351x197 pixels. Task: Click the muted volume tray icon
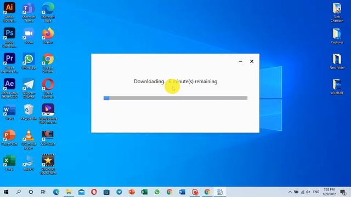[x=308, y=192]
